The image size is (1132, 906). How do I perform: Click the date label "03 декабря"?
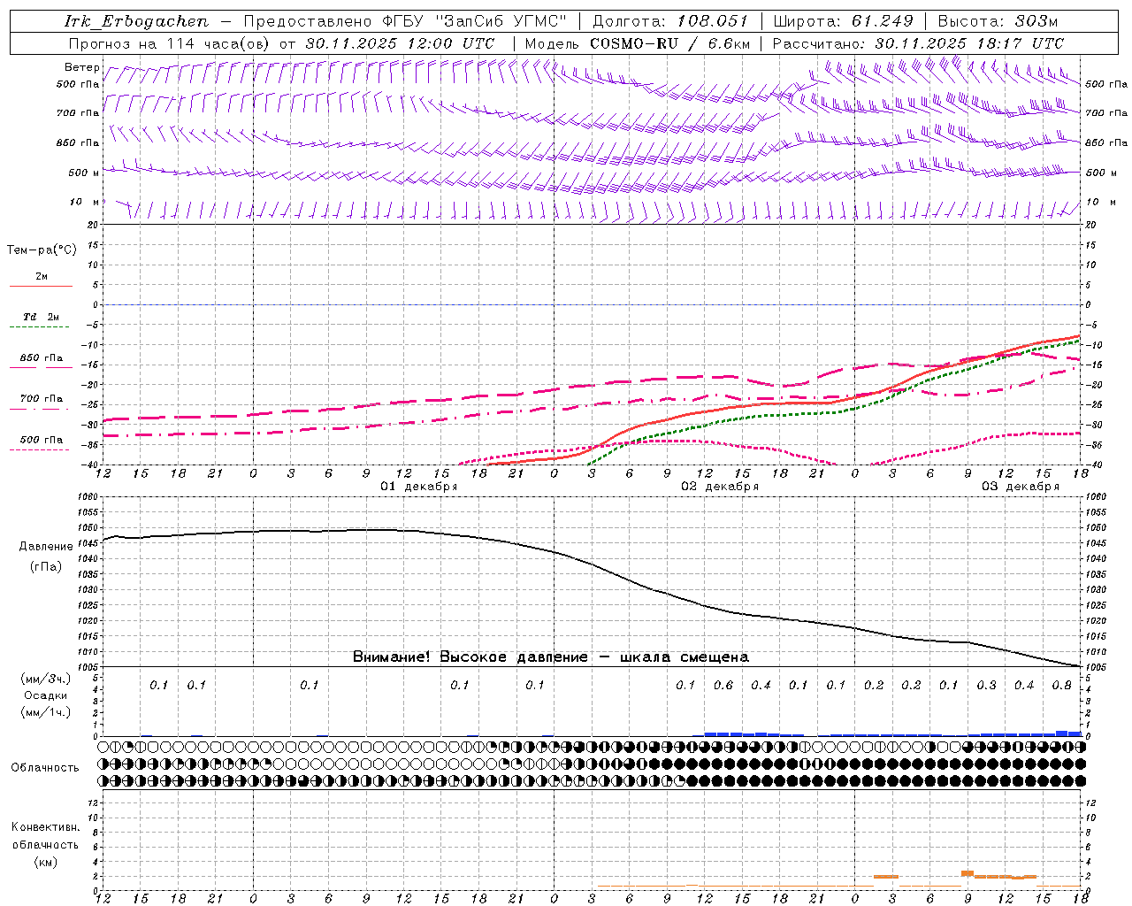(x=1021, y=487)
